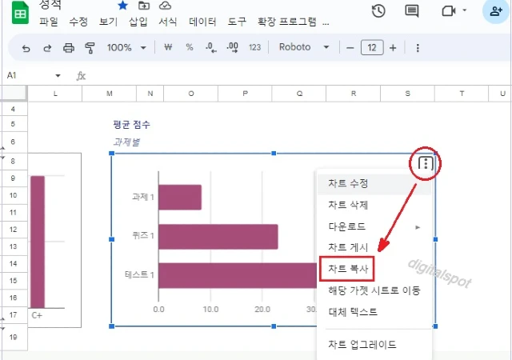Screen dimensions: 512x360
Task: Start a meeting with the camera icon
Action: click(x=449, y=11)
